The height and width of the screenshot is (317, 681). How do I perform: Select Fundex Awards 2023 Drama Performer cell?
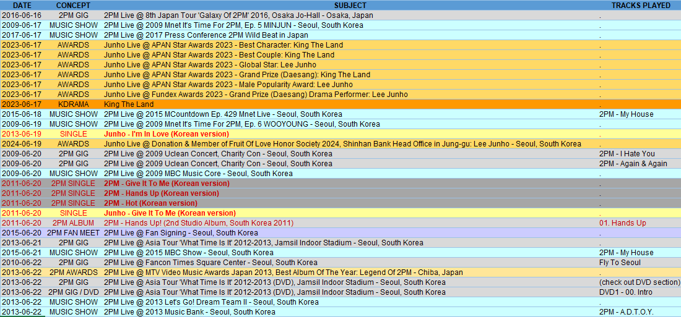coord(350,95)
